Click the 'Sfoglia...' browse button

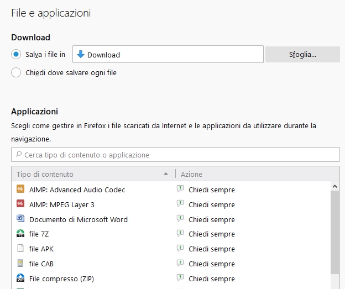coord(302,54)
